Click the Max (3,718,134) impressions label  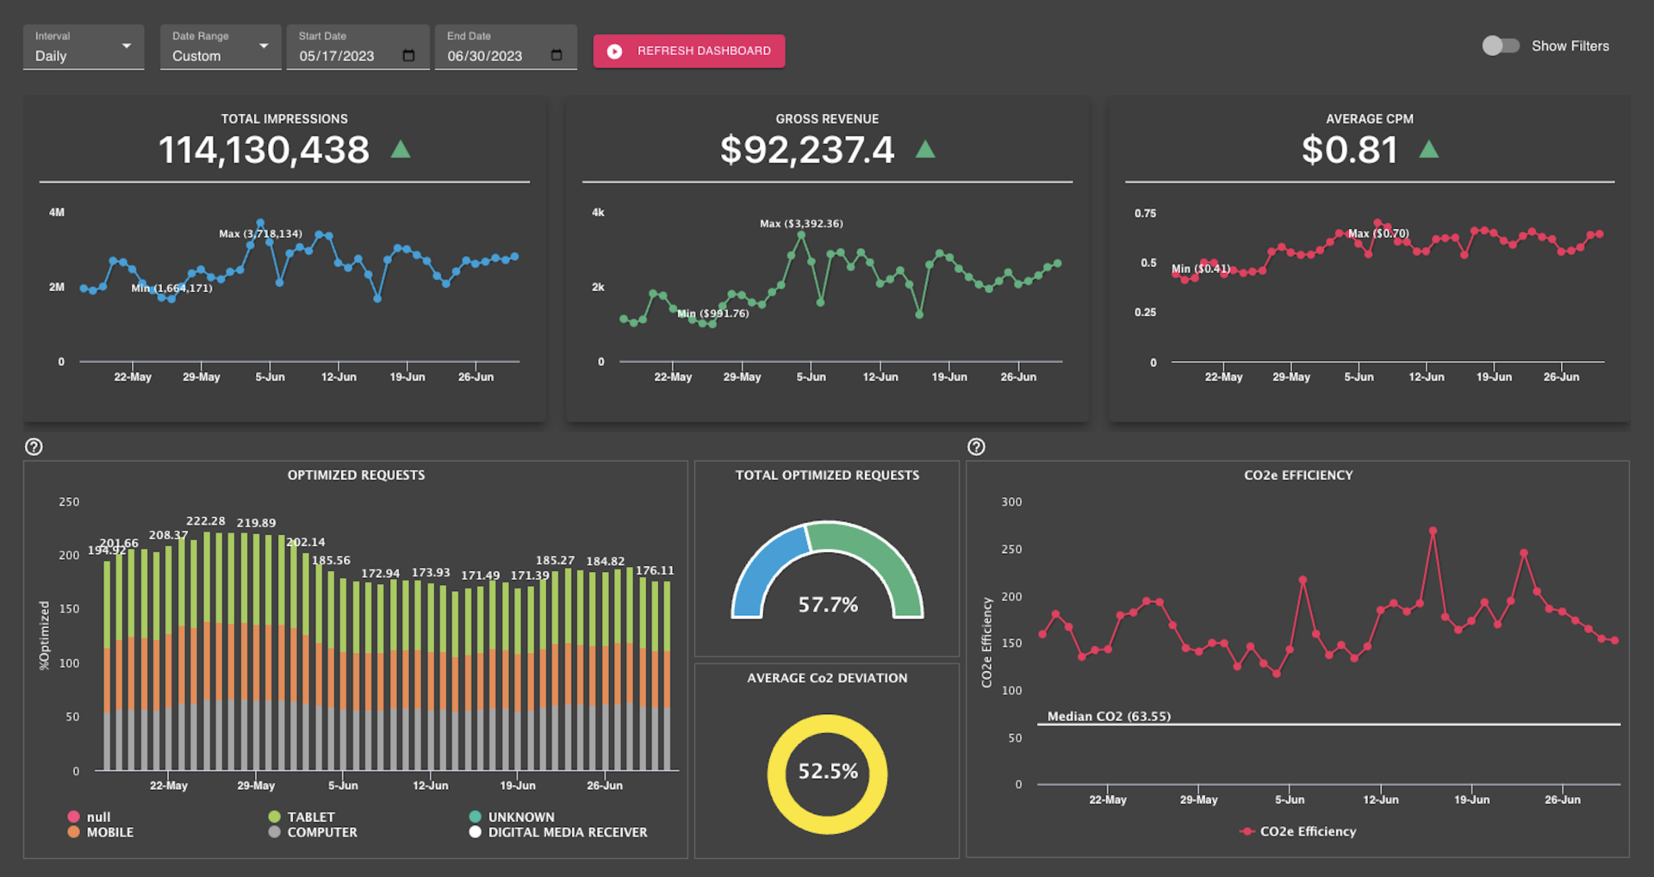coord(260,233)
